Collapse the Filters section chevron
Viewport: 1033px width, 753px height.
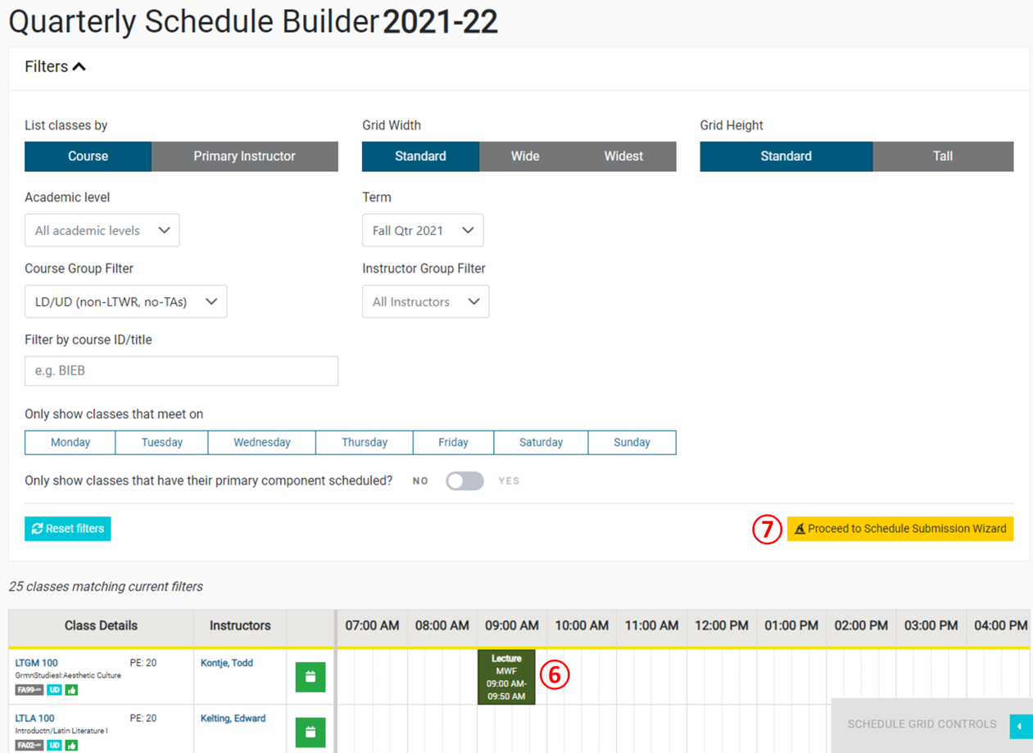pos(79,65)
